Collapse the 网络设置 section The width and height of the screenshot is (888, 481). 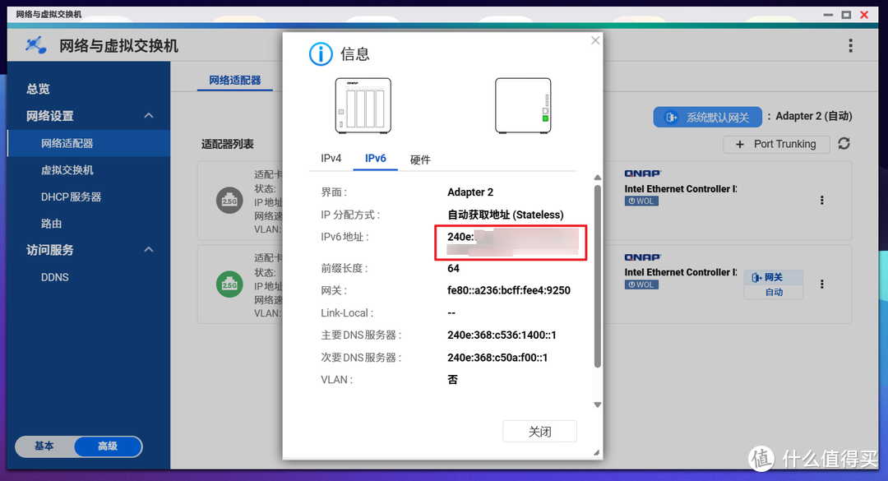coord(148,116)
